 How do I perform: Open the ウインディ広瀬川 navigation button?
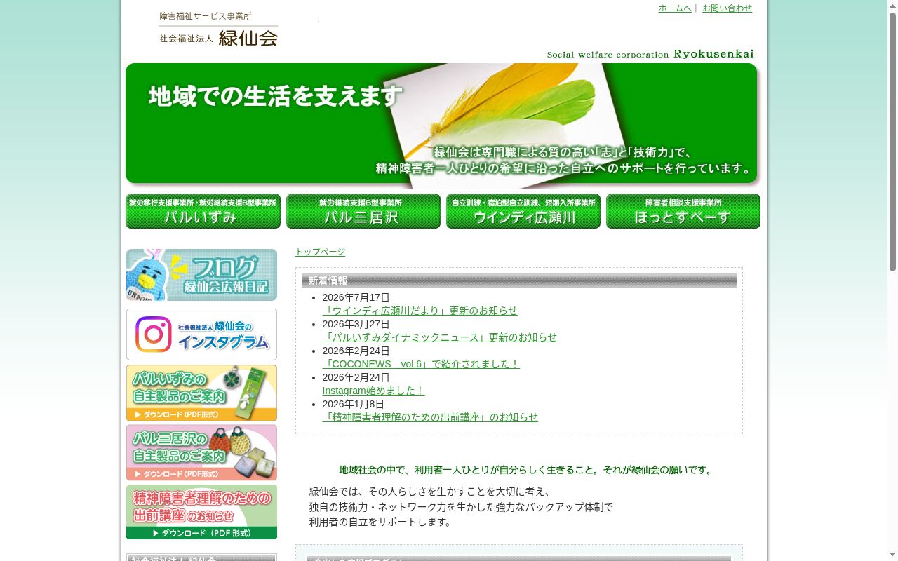tap(523, 211)
